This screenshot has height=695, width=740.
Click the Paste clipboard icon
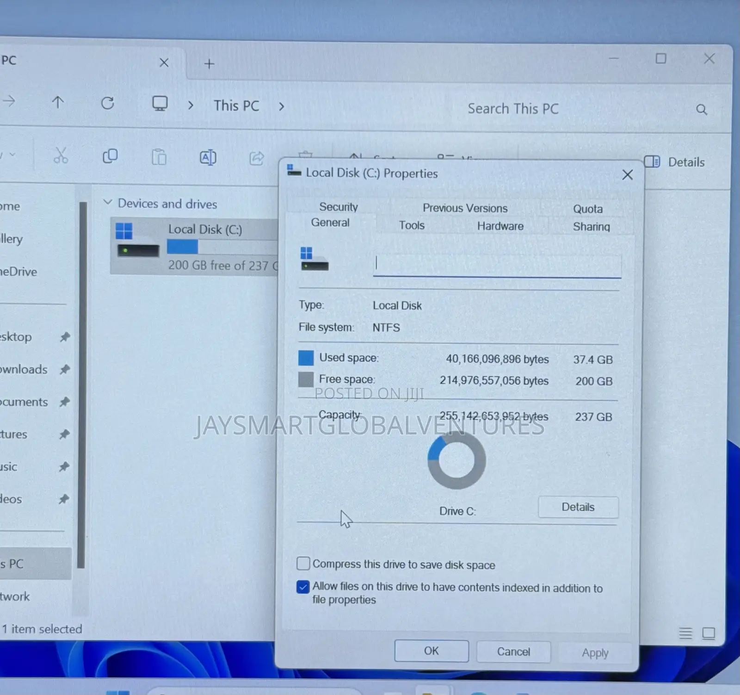(x=159, y=157)
